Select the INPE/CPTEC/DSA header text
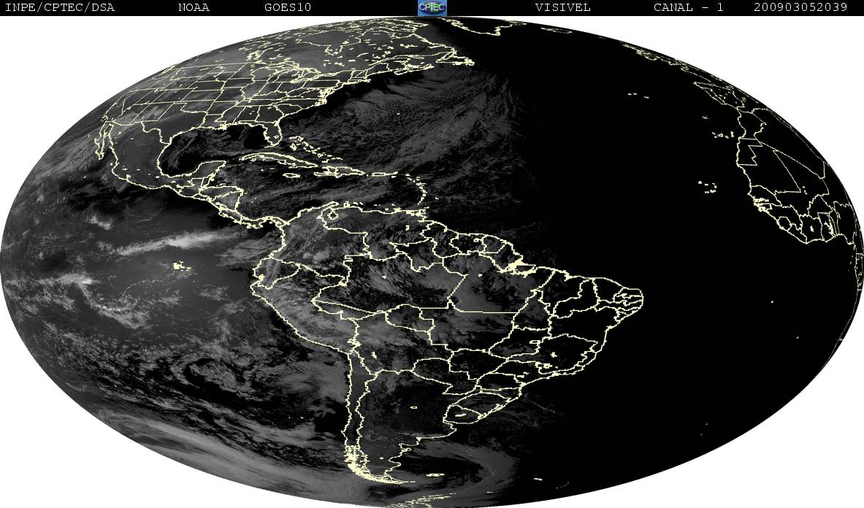The image size is (864, 508). (x=59, y=8)
